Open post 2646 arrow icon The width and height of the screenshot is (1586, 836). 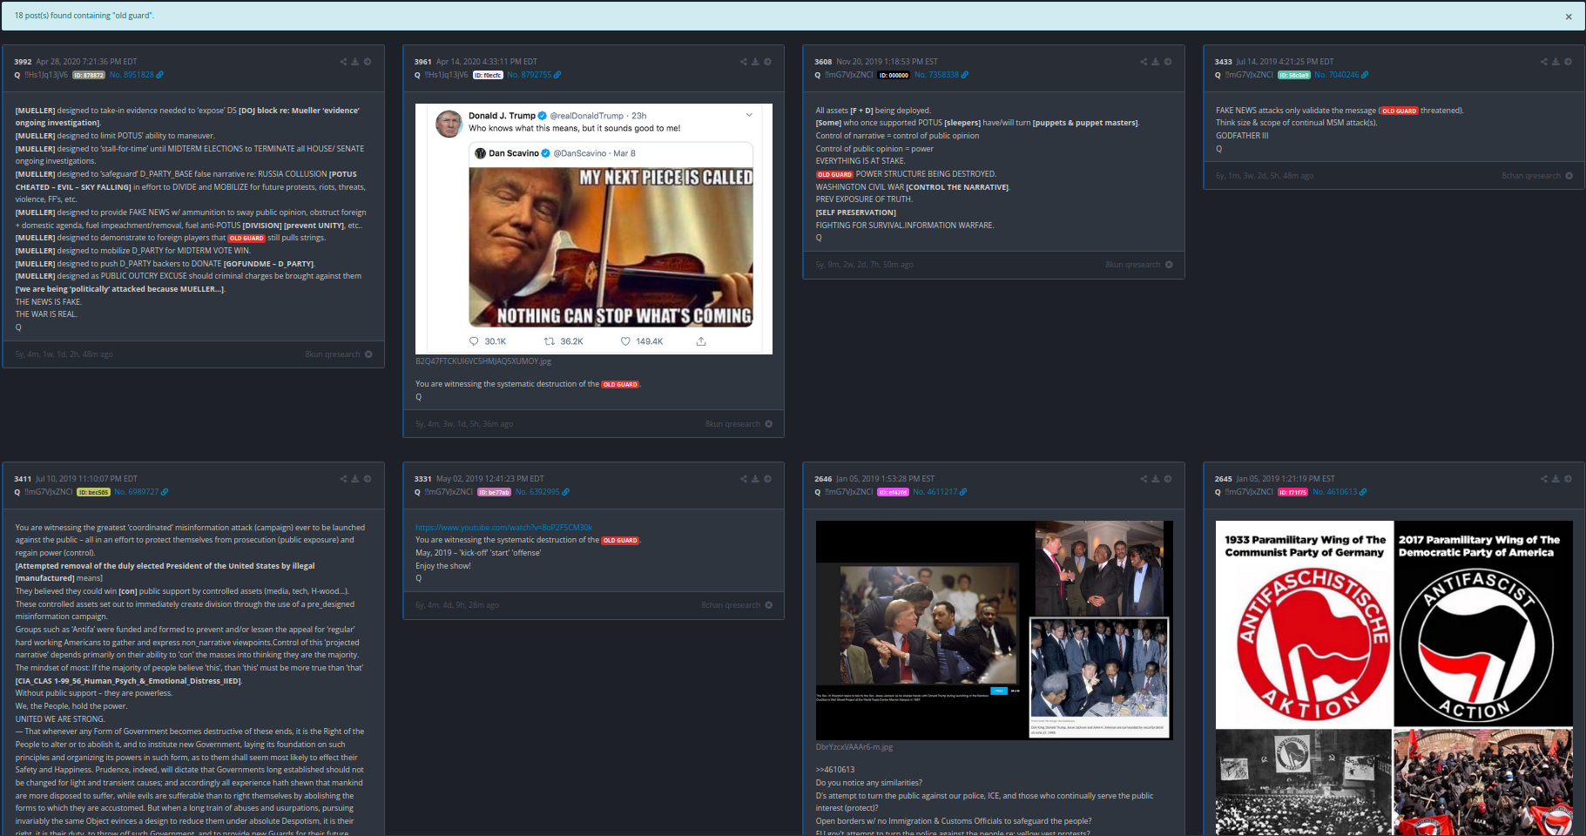[1168, 479]
